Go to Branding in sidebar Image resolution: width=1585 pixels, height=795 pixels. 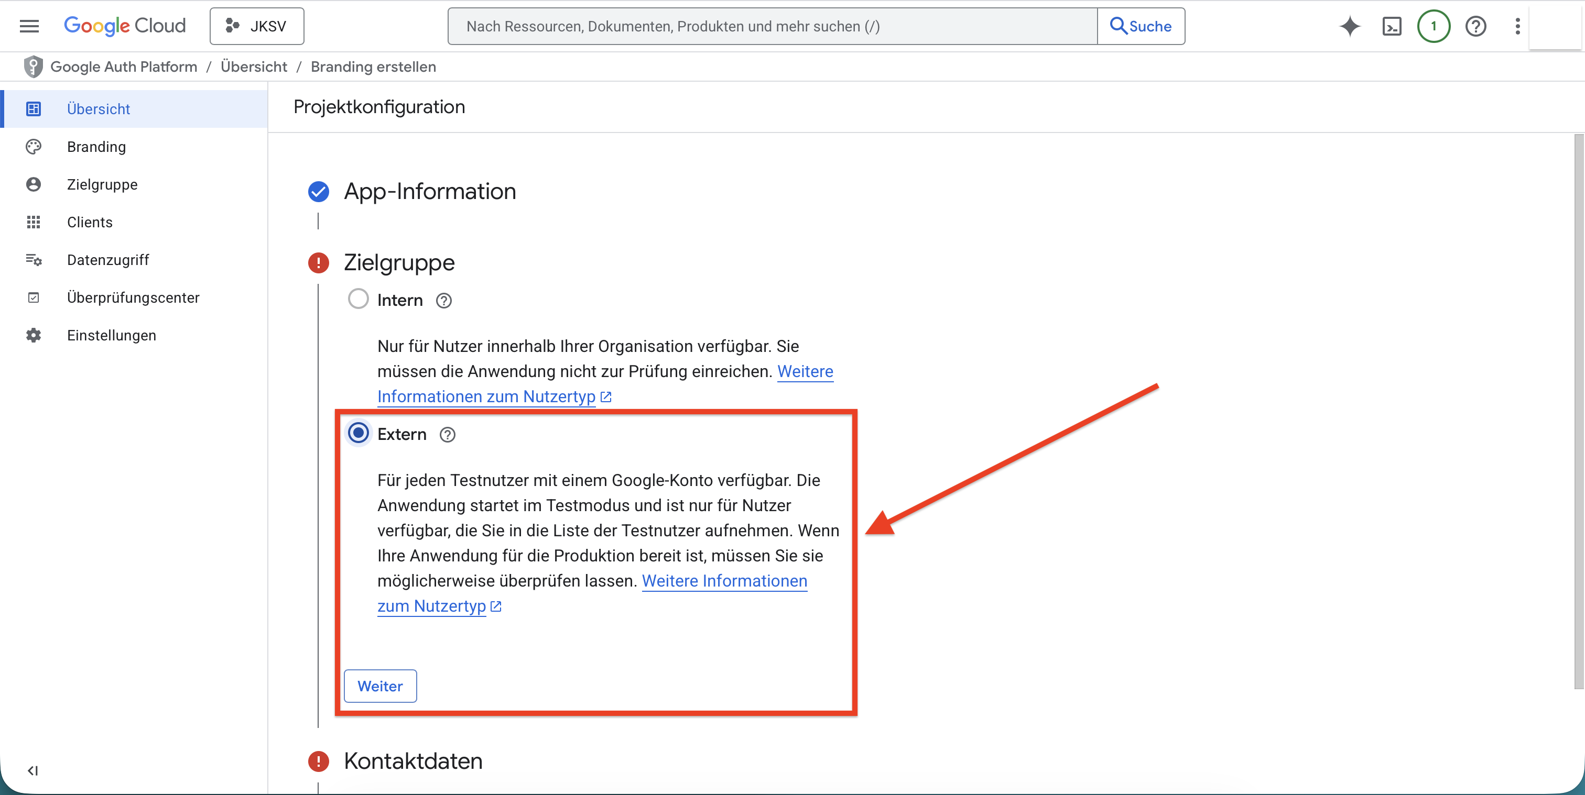[96, 147]
